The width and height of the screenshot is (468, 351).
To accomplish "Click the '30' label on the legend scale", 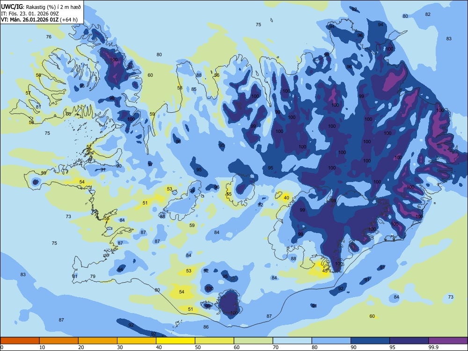I will (x=120, y=347).
